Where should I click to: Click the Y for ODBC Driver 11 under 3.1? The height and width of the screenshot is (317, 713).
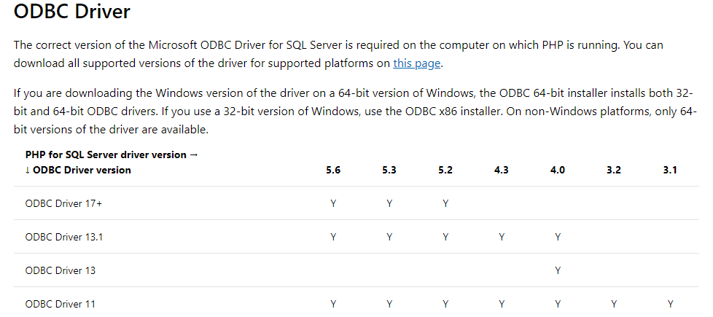[670, 304]
